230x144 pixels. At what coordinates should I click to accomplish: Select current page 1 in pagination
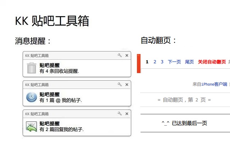(x=147, y=62)
